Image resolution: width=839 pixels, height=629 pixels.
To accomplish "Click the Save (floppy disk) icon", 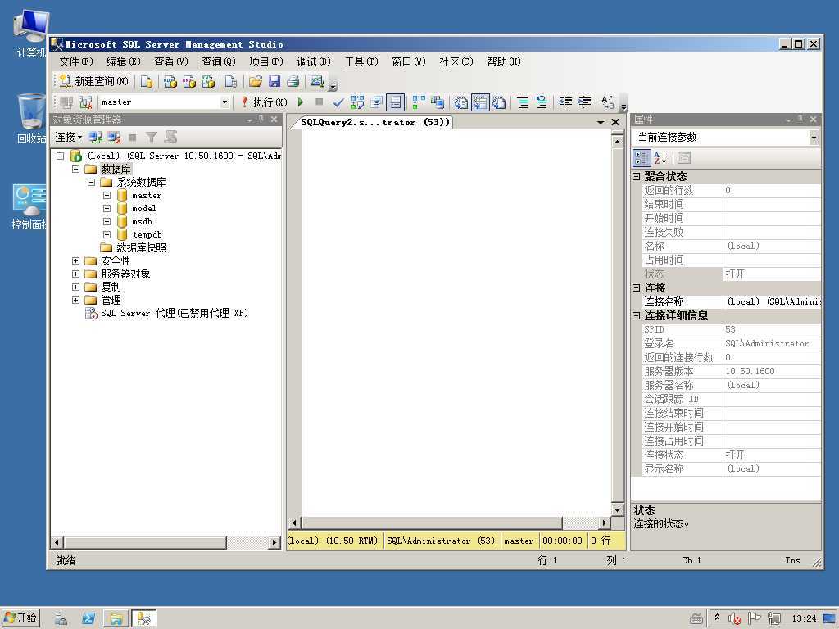I will coord(274,81).
